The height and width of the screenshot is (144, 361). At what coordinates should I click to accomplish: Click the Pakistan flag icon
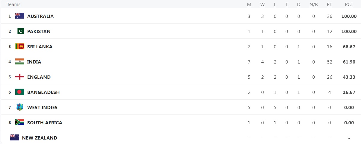tap(20, 31)
